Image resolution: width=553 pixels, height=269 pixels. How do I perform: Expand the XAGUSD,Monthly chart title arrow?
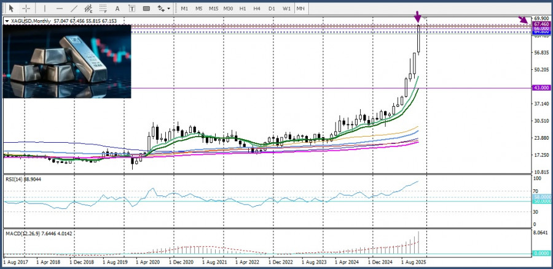(7, 21)
